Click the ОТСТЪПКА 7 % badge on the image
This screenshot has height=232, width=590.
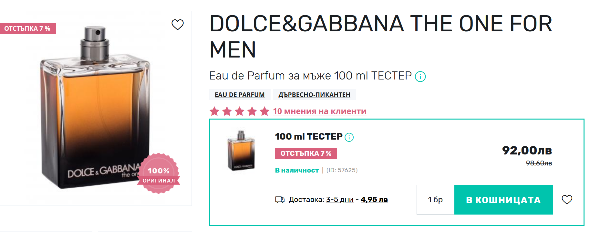coord(27,28)
